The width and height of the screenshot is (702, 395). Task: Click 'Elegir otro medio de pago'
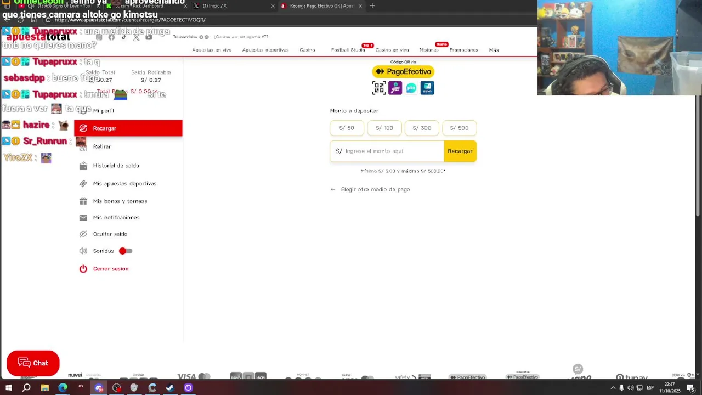[375, 189]
